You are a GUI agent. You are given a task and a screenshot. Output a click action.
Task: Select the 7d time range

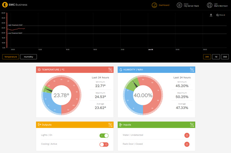(x=216, y=57)
